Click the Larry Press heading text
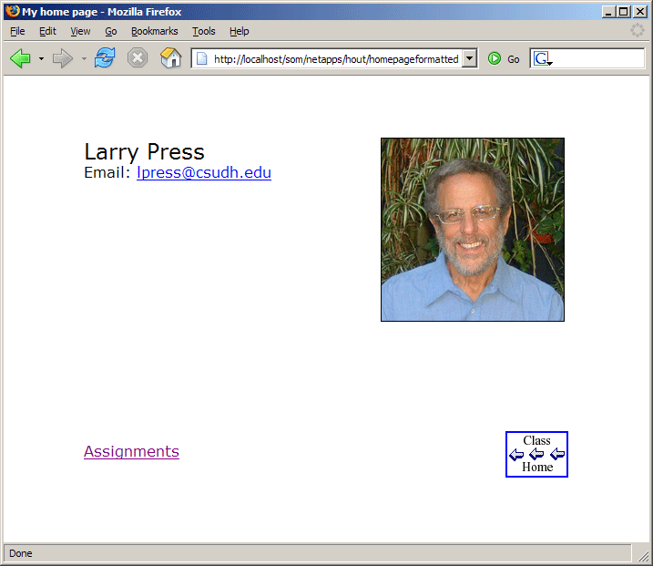This screenshot has width=653, height=566. pos(144,151)
